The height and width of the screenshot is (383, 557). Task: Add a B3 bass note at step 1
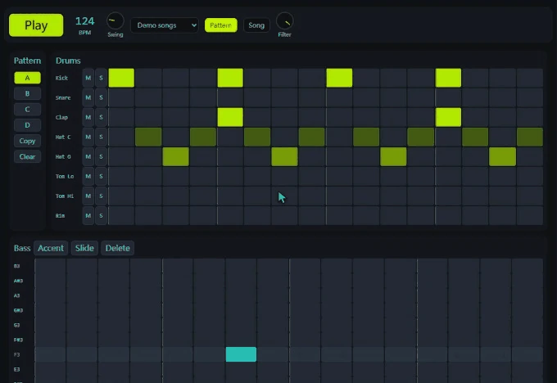coord(51,266)
